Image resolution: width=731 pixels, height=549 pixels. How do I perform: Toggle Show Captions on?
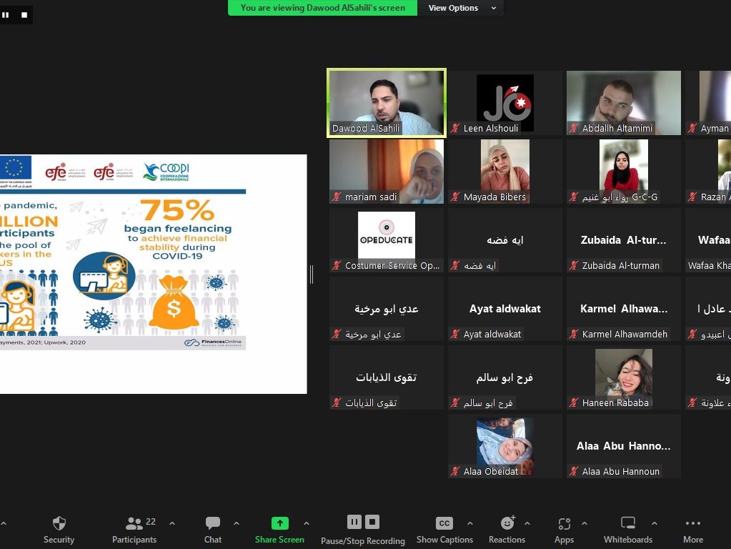point(444,524)
